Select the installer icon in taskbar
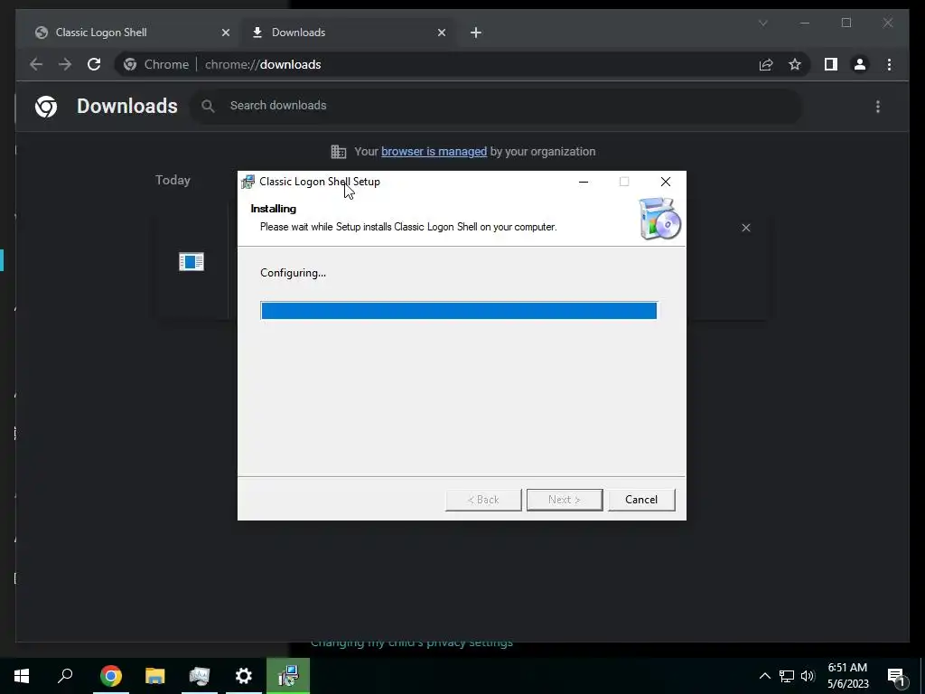 coord(288,675)
